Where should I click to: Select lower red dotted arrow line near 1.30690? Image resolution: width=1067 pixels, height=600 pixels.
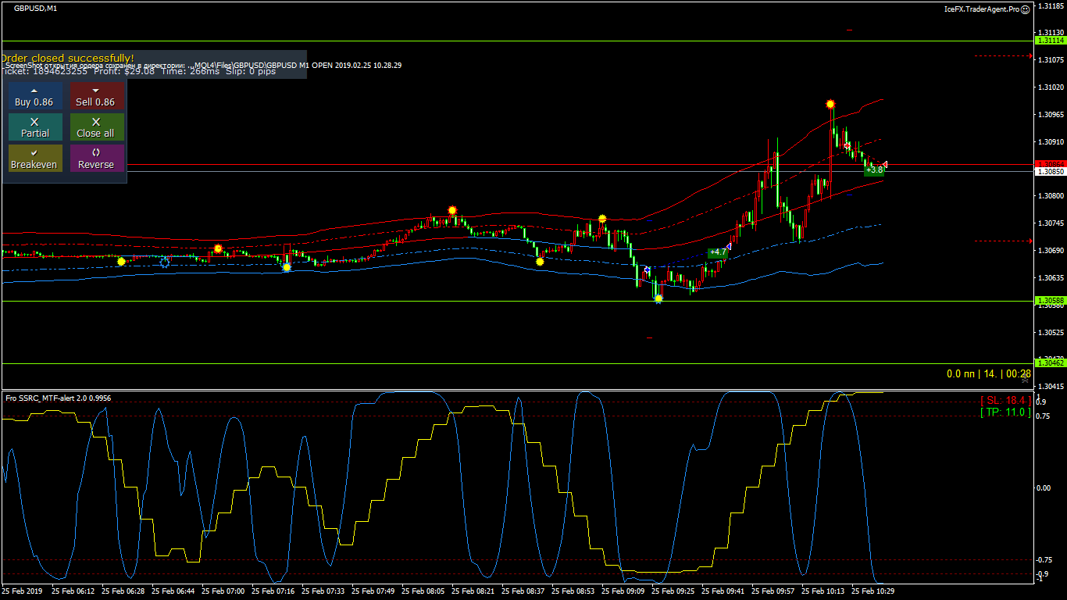(x=1003, y=241)
